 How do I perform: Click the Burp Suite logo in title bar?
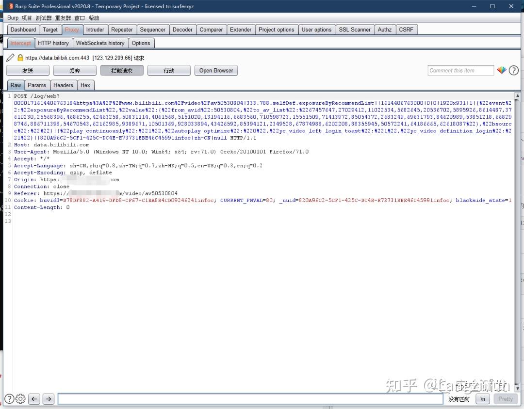click(x=11, y=6)
